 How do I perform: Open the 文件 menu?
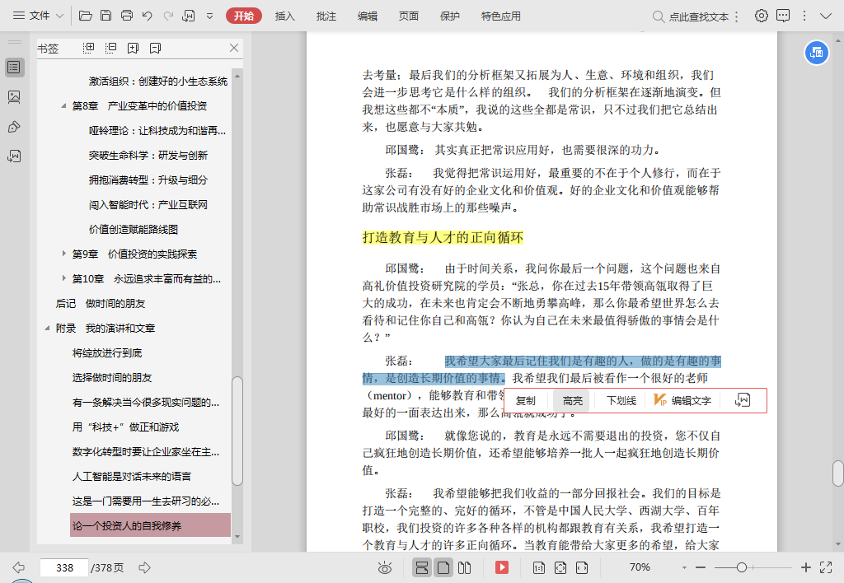pyautogui.click(x=33, y=16)
